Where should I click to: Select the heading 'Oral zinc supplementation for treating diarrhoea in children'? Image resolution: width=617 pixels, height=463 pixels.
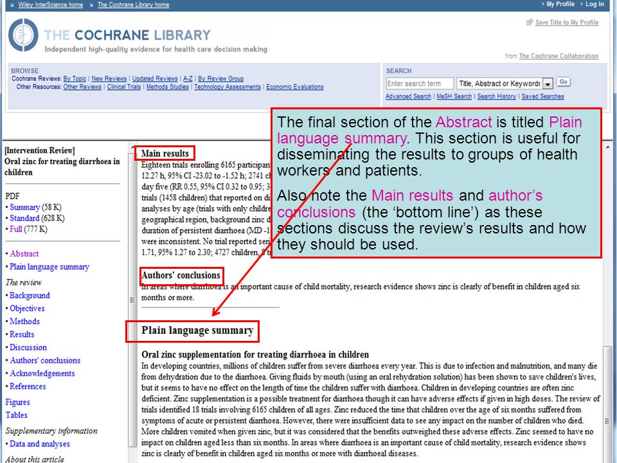[255, 354]
